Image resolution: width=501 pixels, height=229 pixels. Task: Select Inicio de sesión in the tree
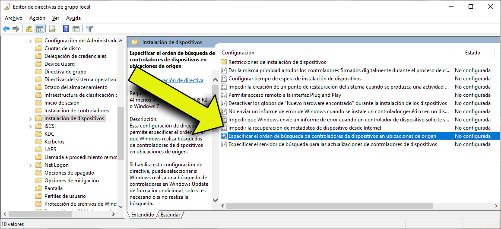pyautogui.click(x=62, y=103)
